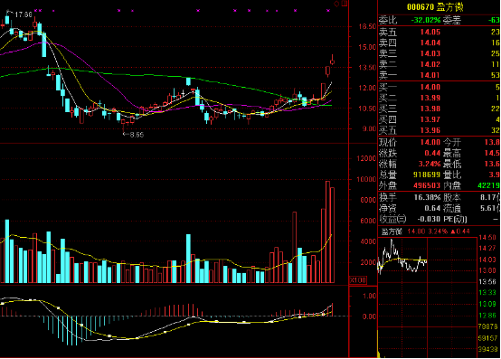Click the 换手 16.38% turnover value
Image resolution: width=501 pixels, height=359 pixels.
[427, 197]
